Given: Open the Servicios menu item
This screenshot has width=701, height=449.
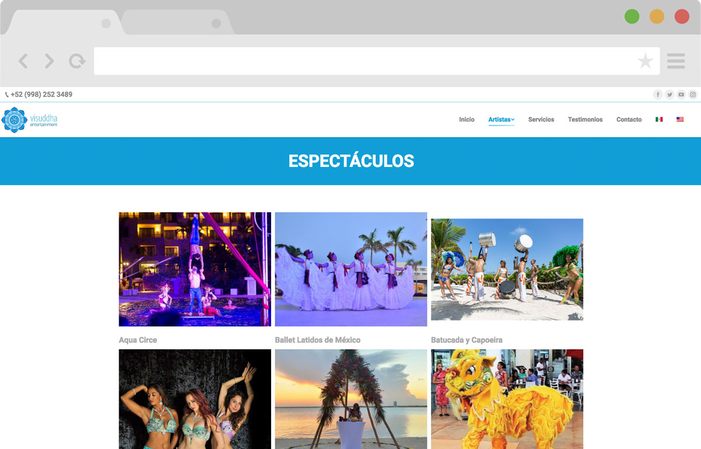Looking at the screenshot, I should 541,120.
